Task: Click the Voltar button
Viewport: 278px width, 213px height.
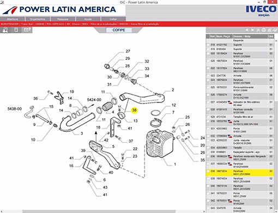Action: [113, 19]
